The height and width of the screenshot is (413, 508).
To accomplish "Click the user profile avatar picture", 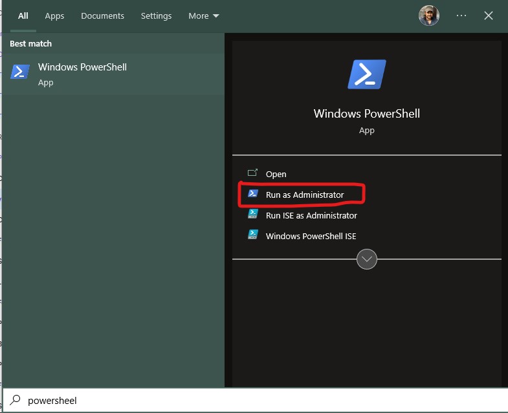I will tap(429, 16).
